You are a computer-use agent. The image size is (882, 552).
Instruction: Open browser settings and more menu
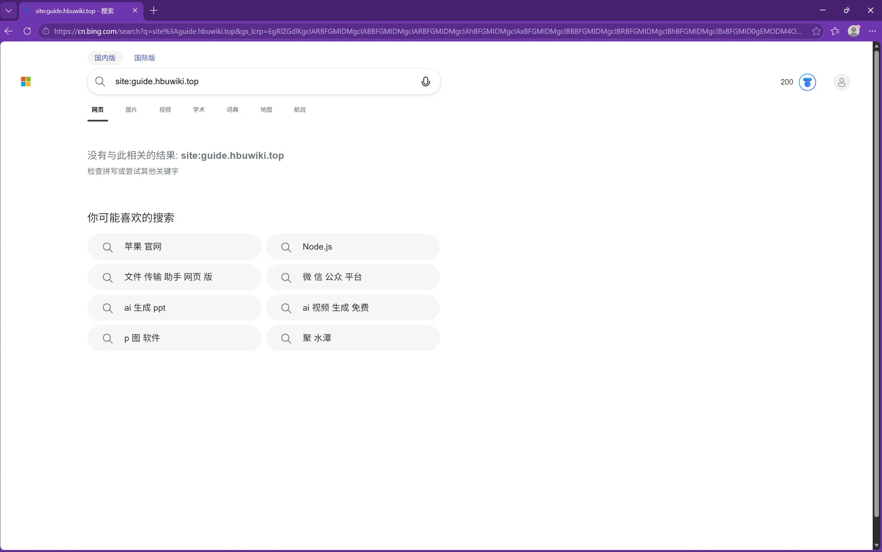pyautogui.click(x=873, y=31)
